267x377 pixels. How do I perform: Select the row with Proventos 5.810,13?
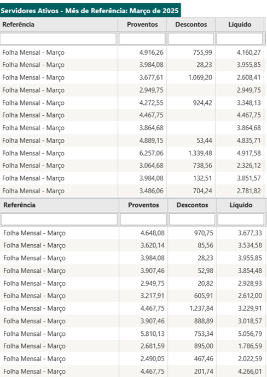[x=133, y=334]
